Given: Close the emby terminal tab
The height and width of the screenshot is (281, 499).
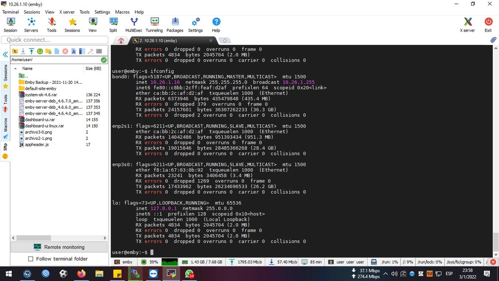Looking at the screenshot, I should click(x=211, y=41).
